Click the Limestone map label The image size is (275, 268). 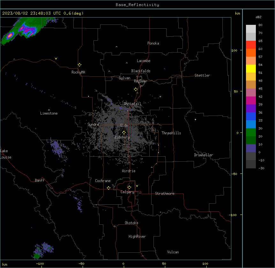point(49,113)
